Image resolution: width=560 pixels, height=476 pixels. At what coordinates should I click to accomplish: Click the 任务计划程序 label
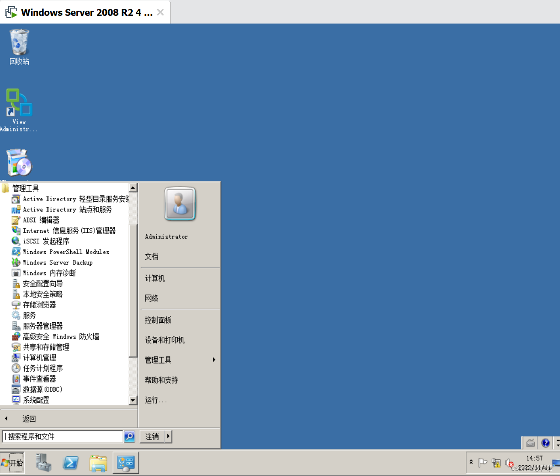point(43,368)
